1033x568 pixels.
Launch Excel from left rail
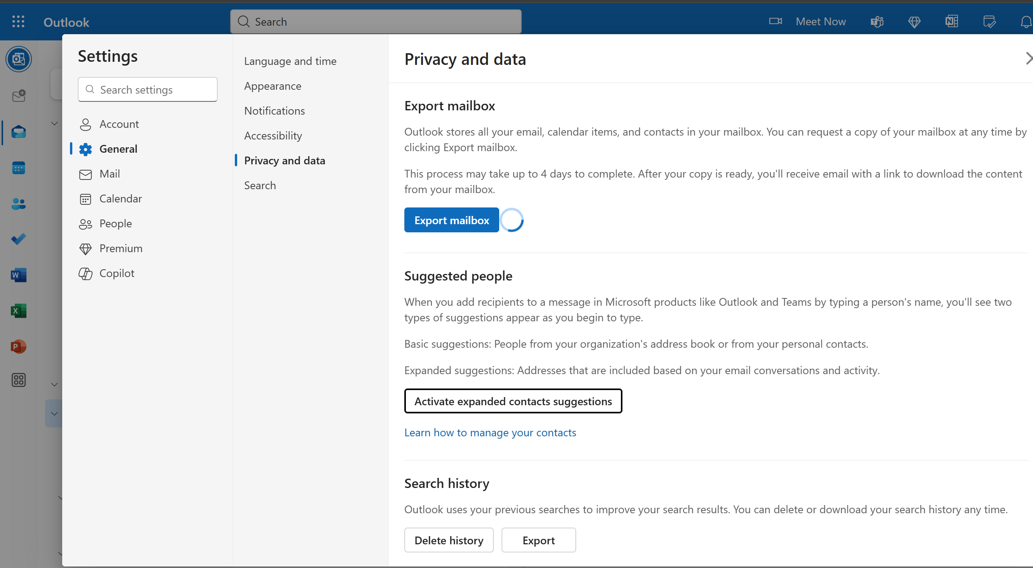[18, 311]
